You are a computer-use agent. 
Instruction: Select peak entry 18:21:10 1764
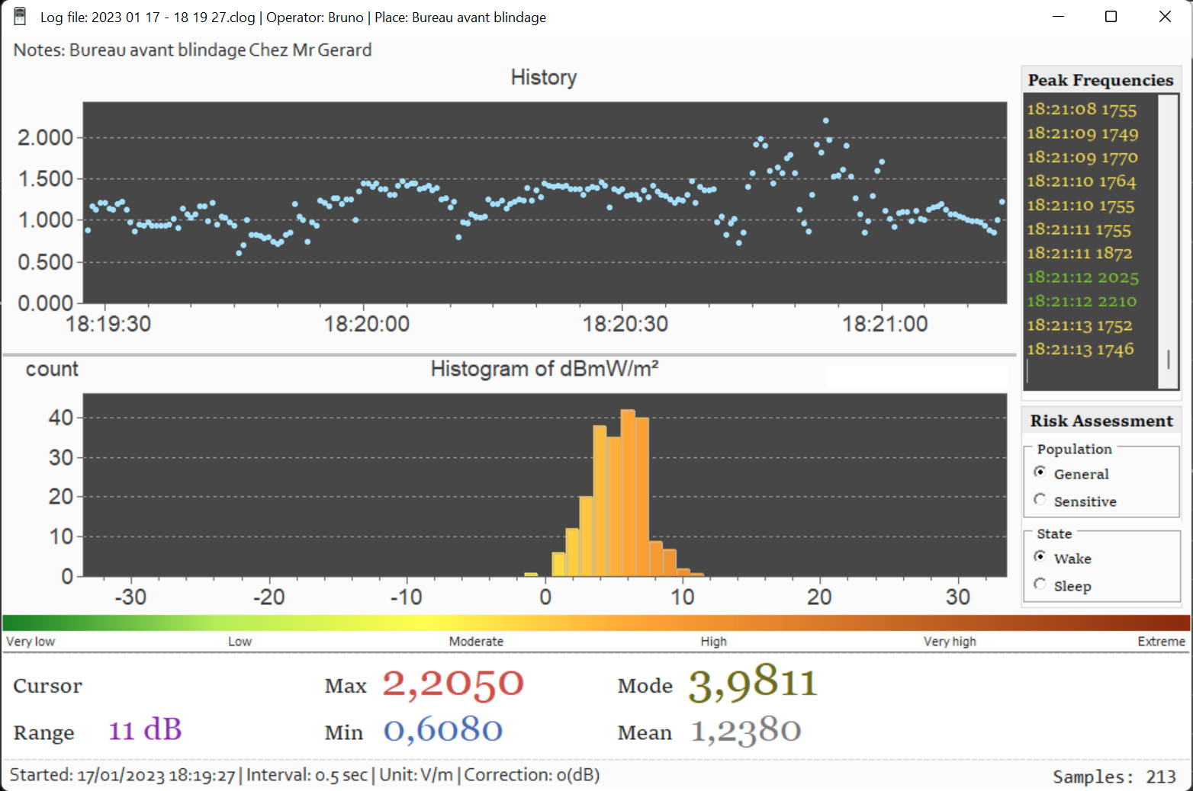[1082, 181]
